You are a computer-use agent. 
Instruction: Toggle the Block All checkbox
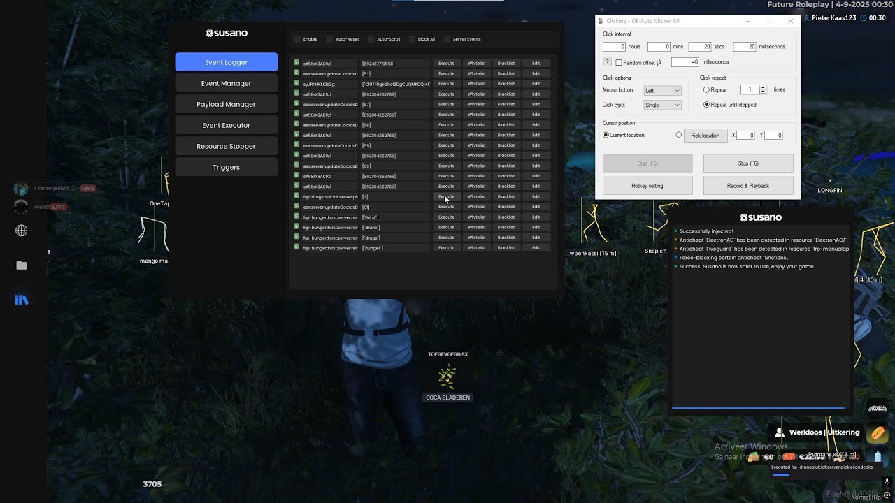pos(412,39)
